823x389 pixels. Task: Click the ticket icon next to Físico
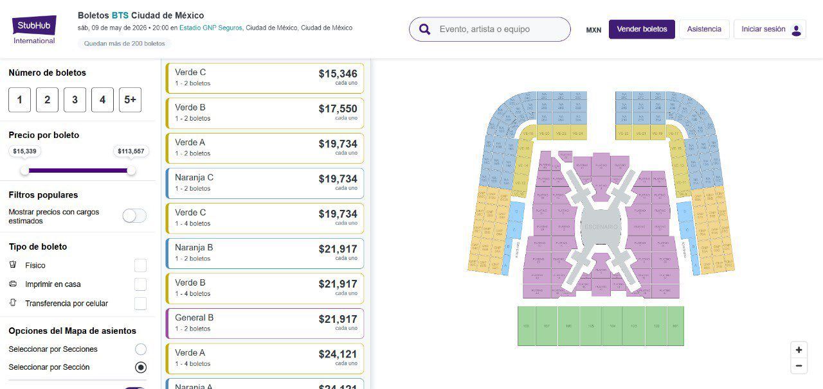point(13,265)
